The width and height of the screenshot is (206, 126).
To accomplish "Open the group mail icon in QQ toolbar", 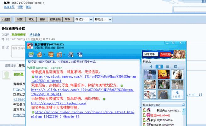I will coord(31,54).
